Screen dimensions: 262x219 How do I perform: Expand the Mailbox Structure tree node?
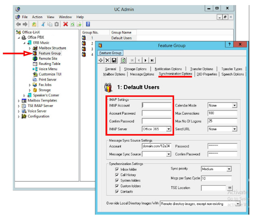30,48
